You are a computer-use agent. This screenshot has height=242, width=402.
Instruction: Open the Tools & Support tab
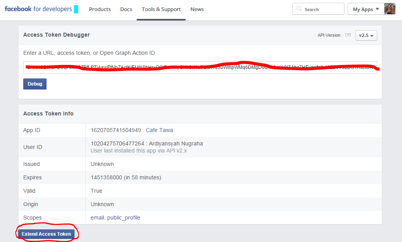161,9
